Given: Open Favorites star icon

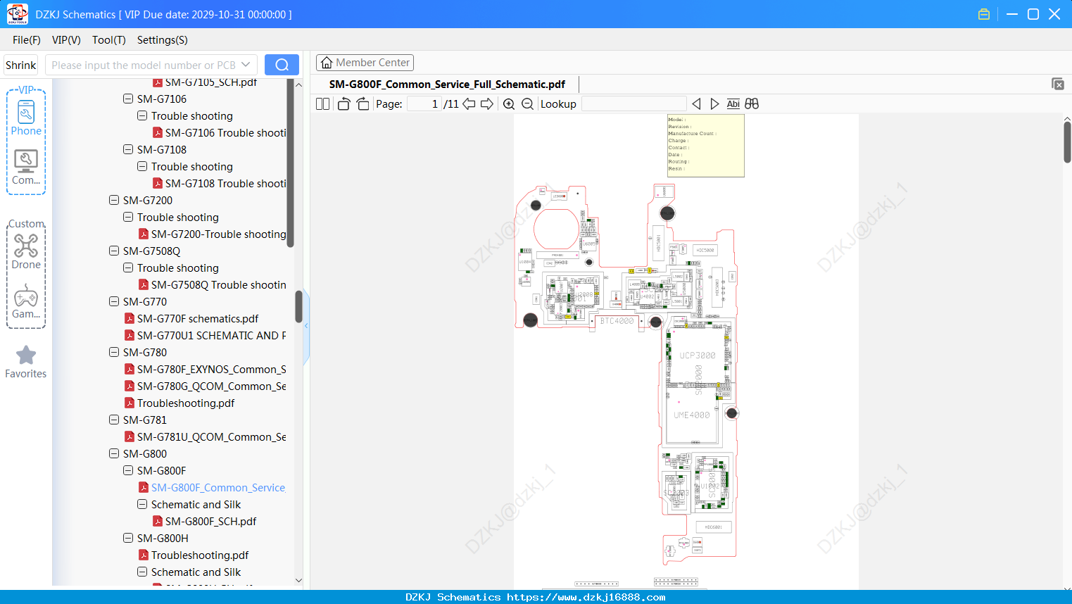Looking at the screenshot, I should click(x=26, y=362).
